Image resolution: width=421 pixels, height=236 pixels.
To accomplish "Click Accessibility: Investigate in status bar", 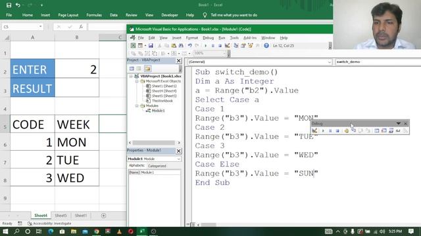I will click(49, 224).
